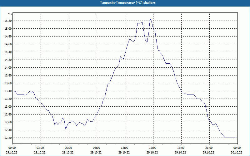Select the 13,40 y-axis value
The image size is (250, 156).
[8, 91]
